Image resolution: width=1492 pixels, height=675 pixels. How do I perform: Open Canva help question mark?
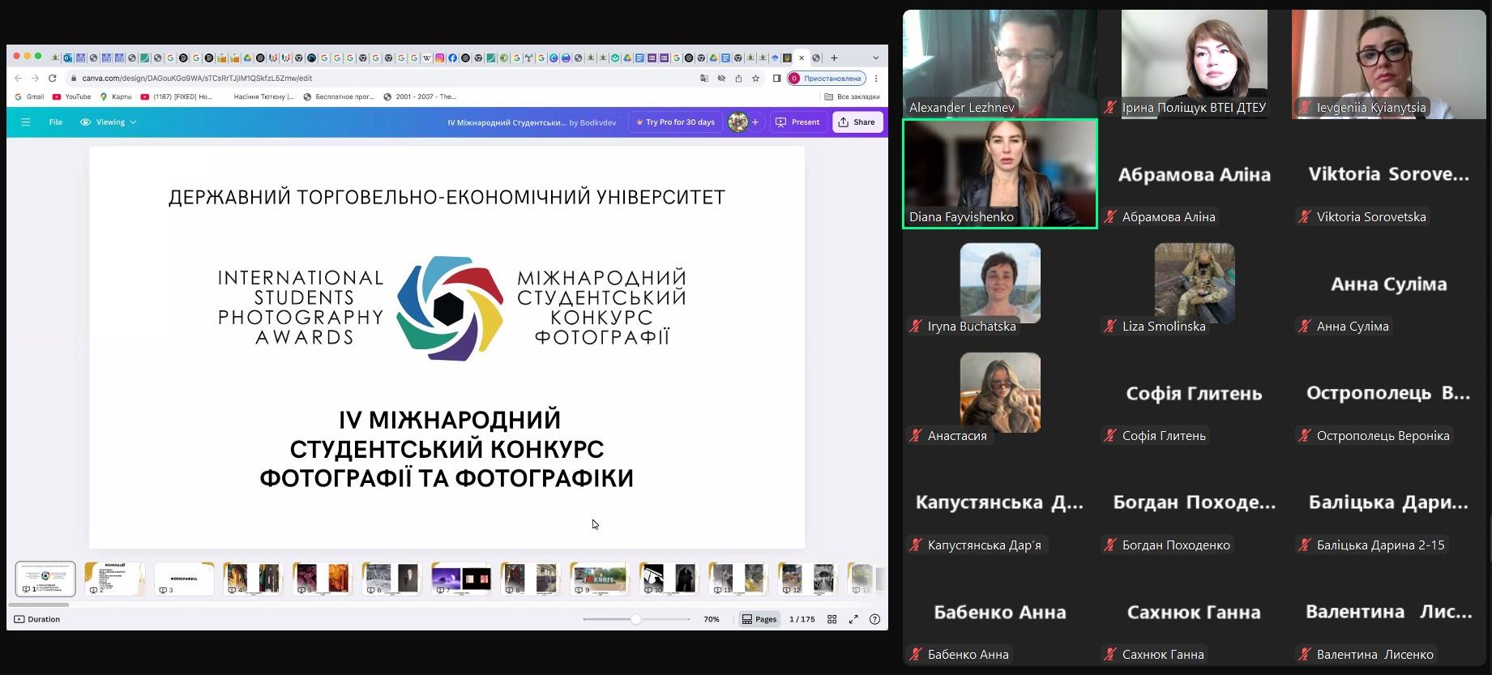coord(874,619)
